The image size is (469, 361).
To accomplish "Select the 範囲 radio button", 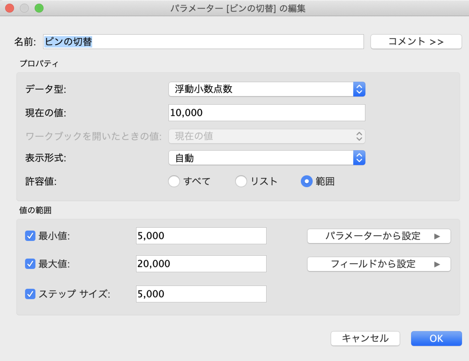I will [x=307, y=181].
